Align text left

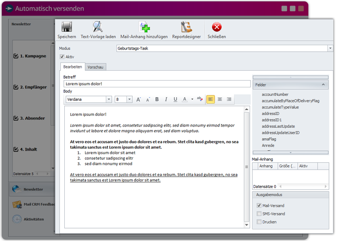pos(210,99)
